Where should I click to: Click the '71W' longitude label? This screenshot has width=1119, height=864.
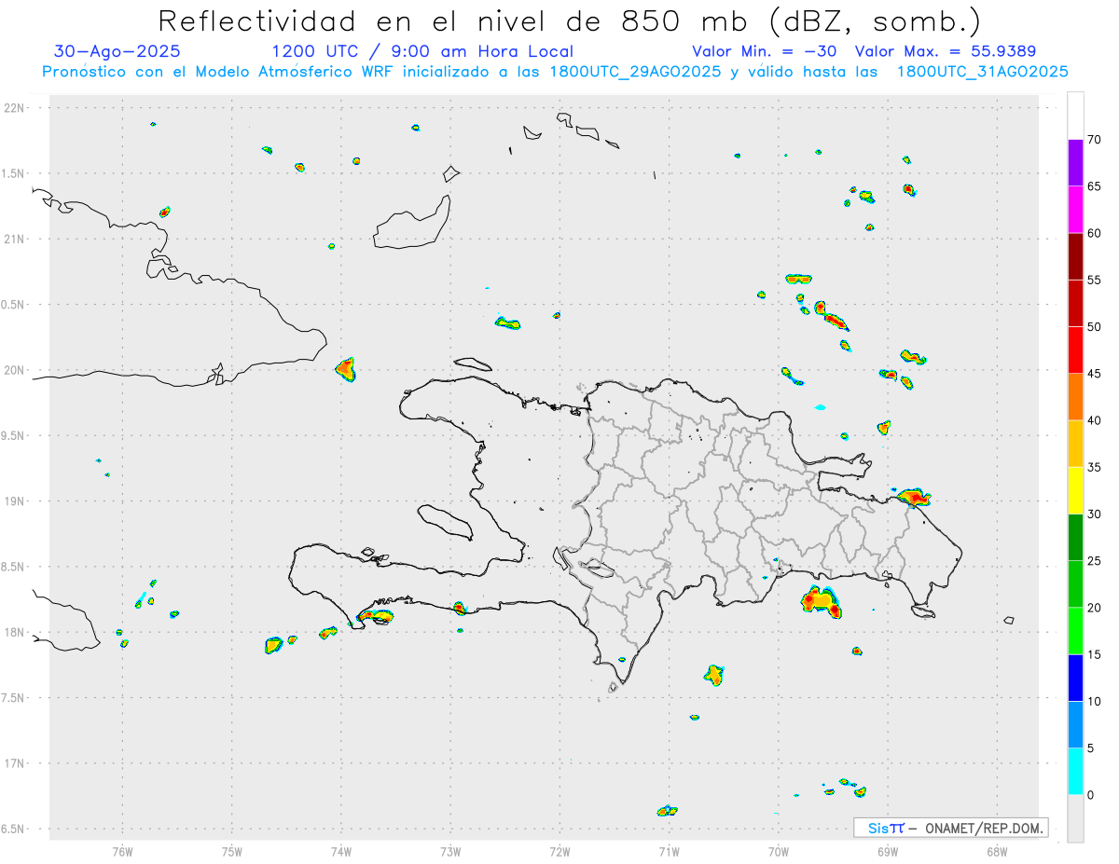pos(669,851)
